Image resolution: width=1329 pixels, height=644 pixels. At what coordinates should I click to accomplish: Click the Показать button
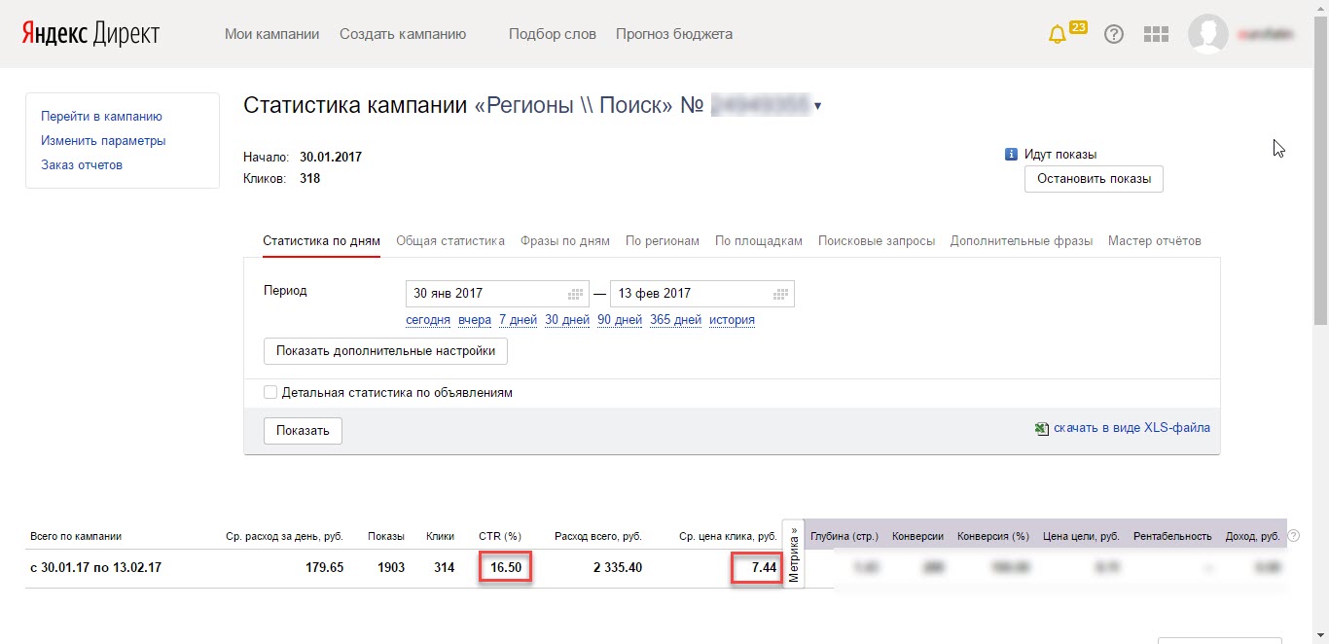pos(303,431)
